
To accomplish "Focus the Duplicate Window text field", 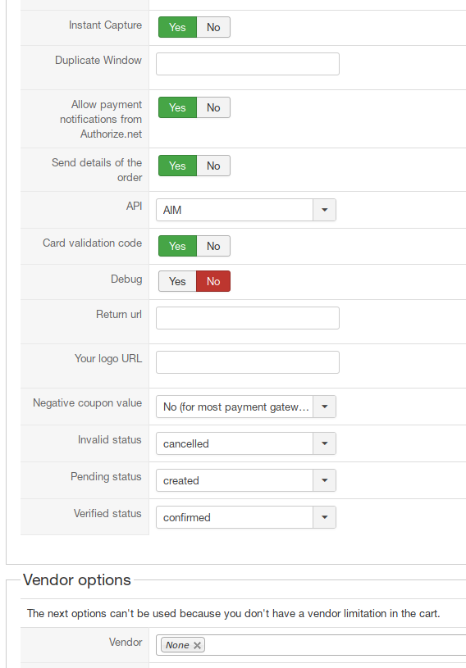I will [x=248, y=64].
